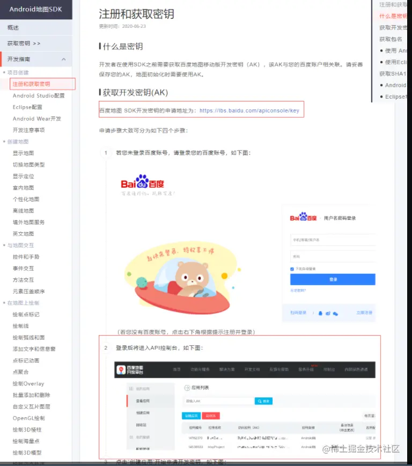Screen dimensions: 412x466
Task: Open 绘制Overlay page
Action: [x=28, y=383]
